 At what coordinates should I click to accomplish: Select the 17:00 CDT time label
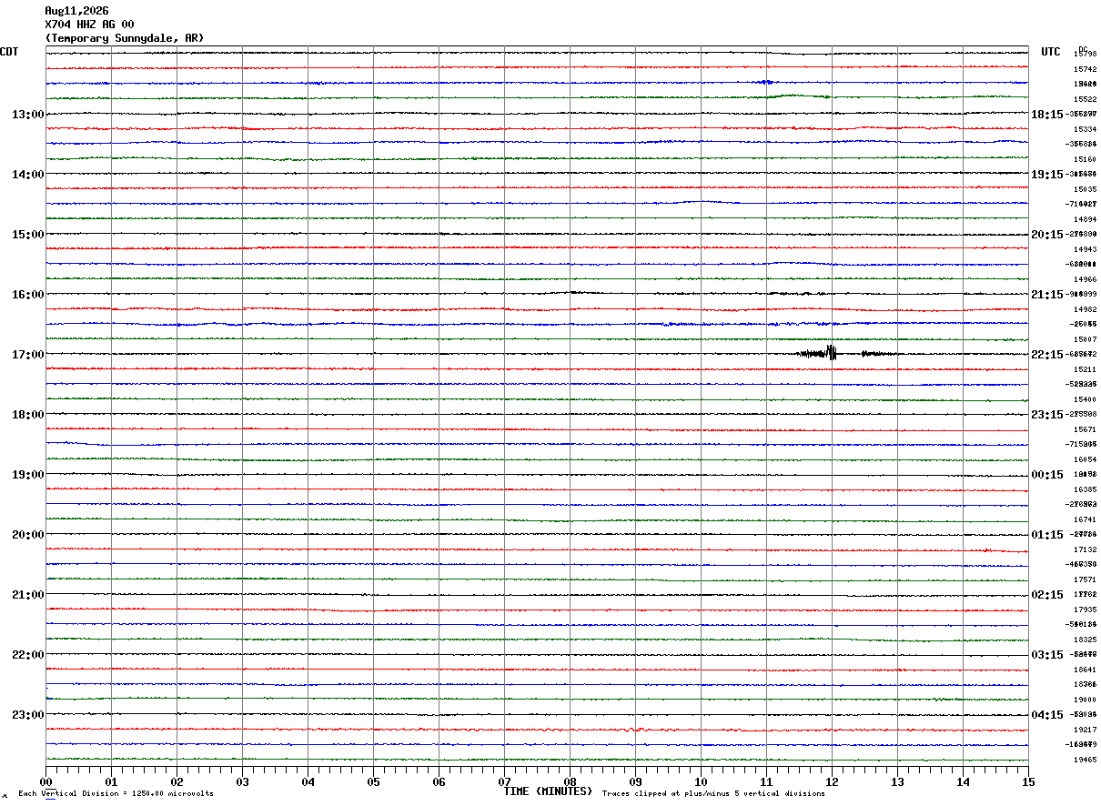(27, 355)
